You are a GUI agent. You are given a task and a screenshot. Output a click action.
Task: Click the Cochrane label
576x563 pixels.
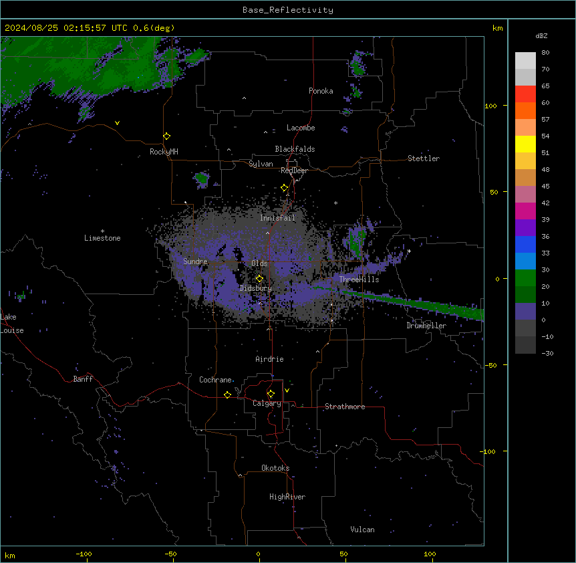coord(215,380)
